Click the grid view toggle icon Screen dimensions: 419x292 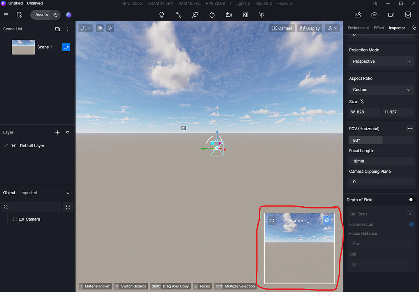point(68,207)
